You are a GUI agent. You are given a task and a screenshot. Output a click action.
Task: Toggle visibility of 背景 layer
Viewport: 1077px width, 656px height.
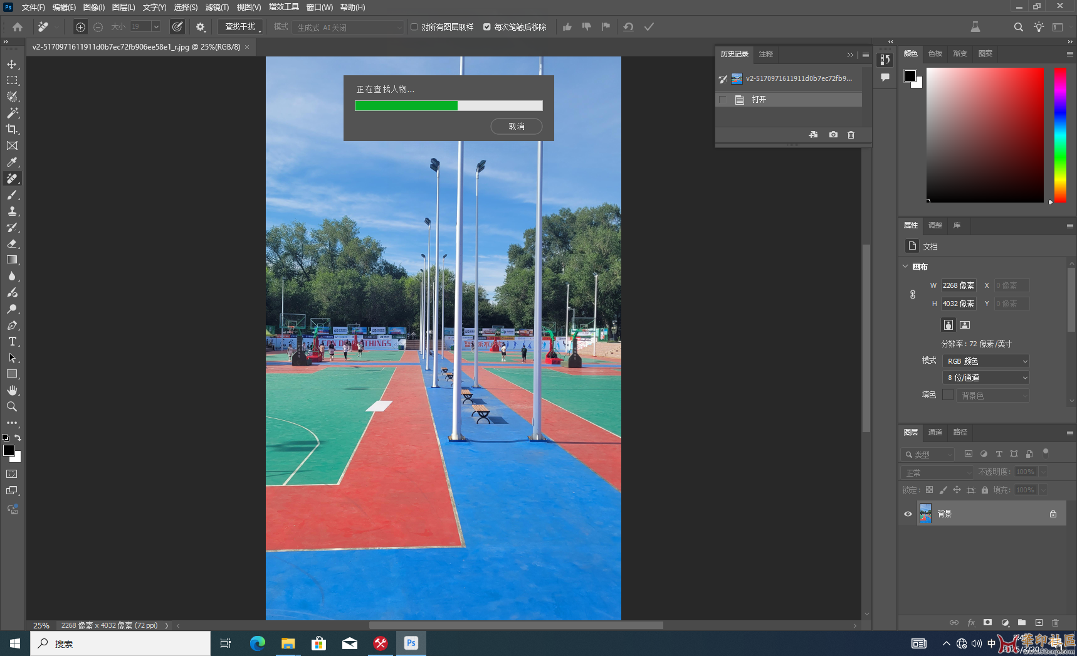(x=908, y=514)
